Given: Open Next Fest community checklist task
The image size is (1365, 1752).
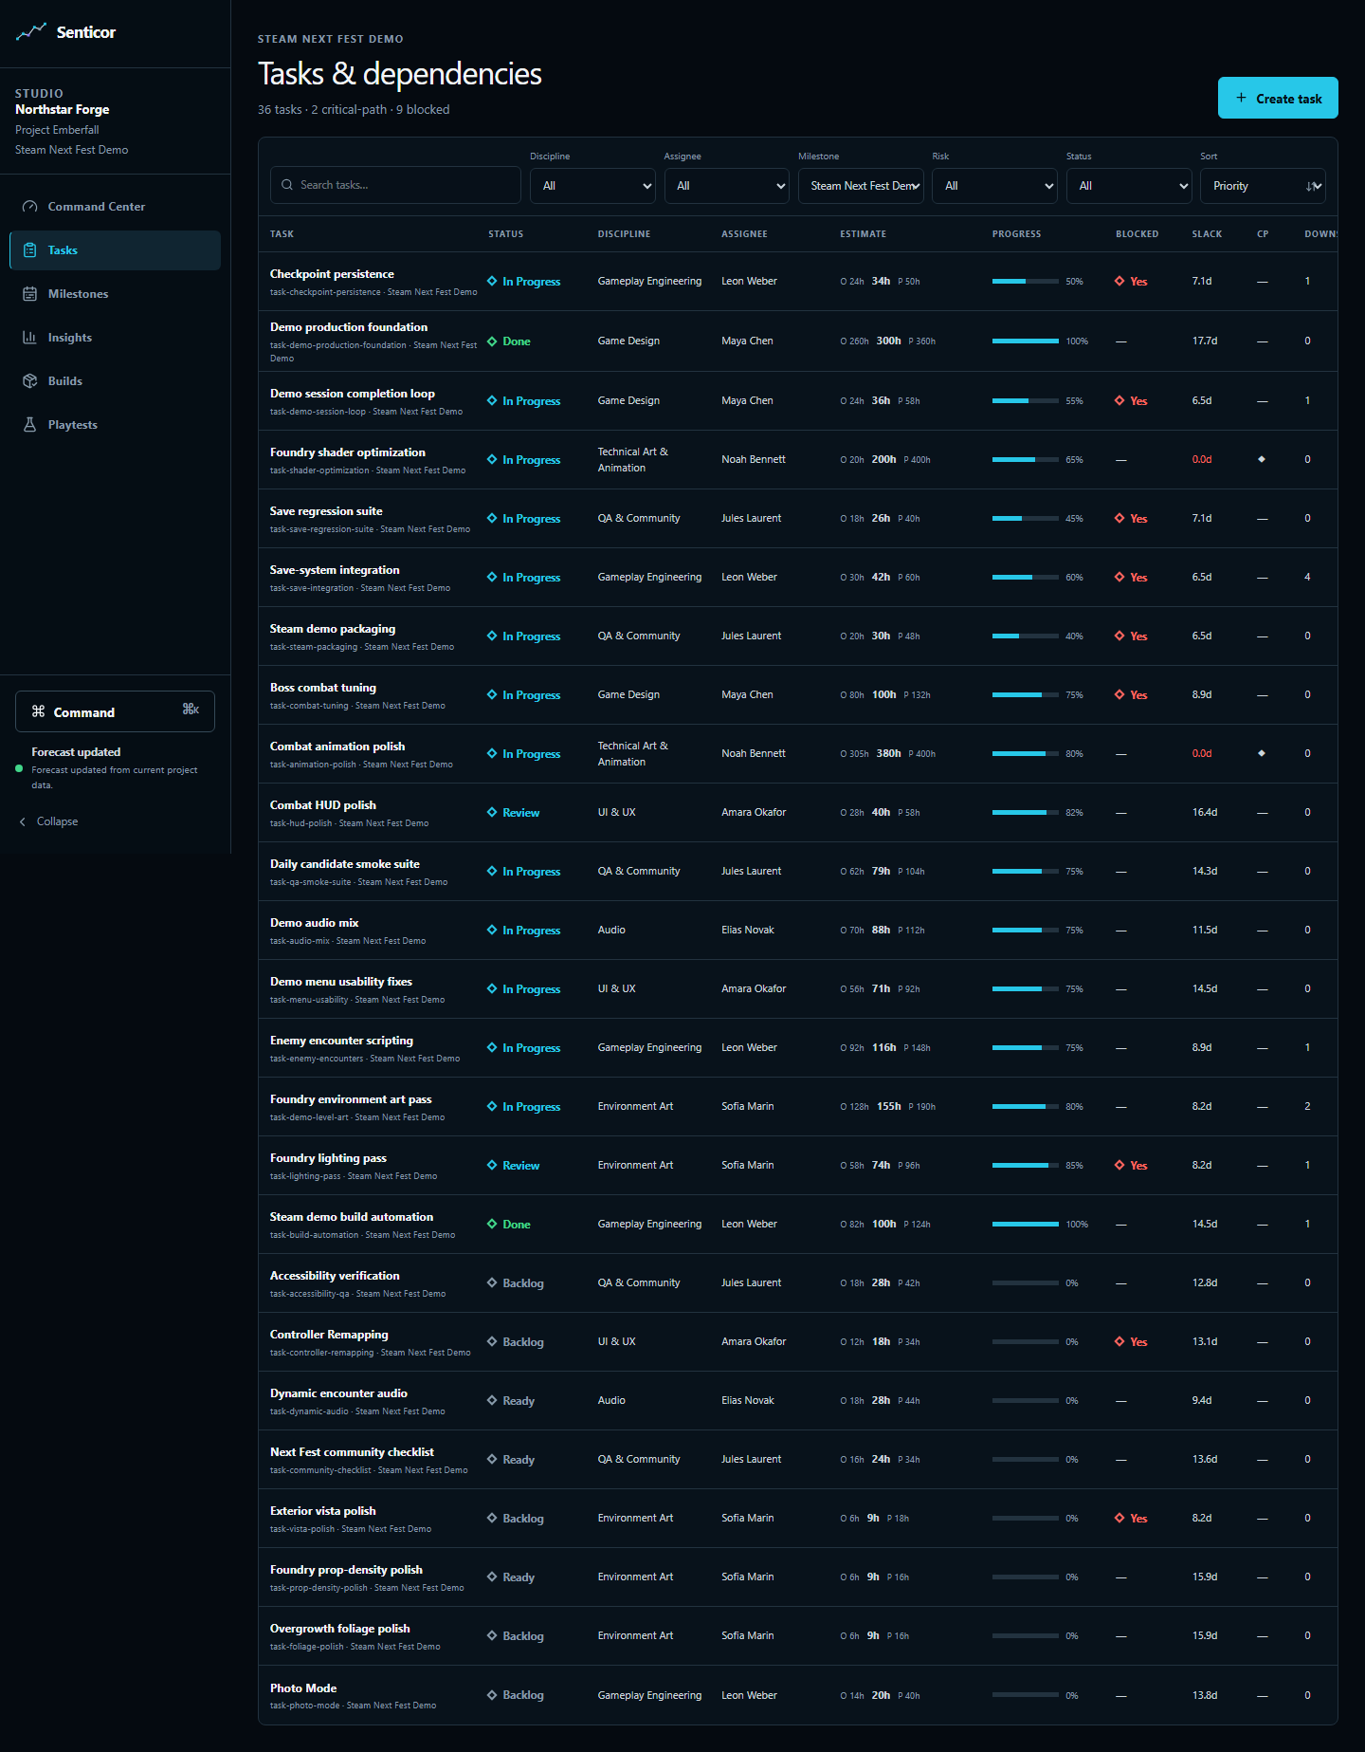Looking at the screenshot, I should coord(352,1452).
